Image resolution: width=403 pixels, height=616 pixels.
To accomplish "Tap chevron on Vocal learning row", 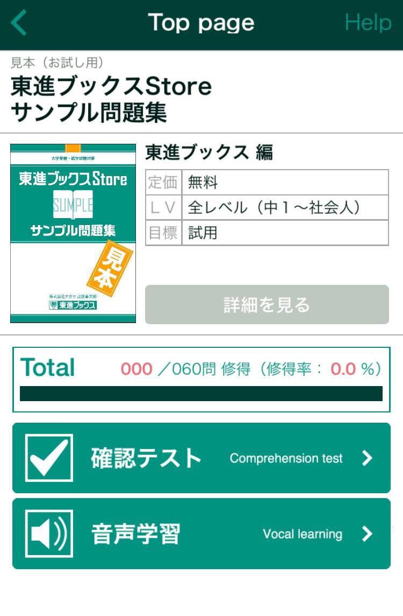I will (368, 534).
